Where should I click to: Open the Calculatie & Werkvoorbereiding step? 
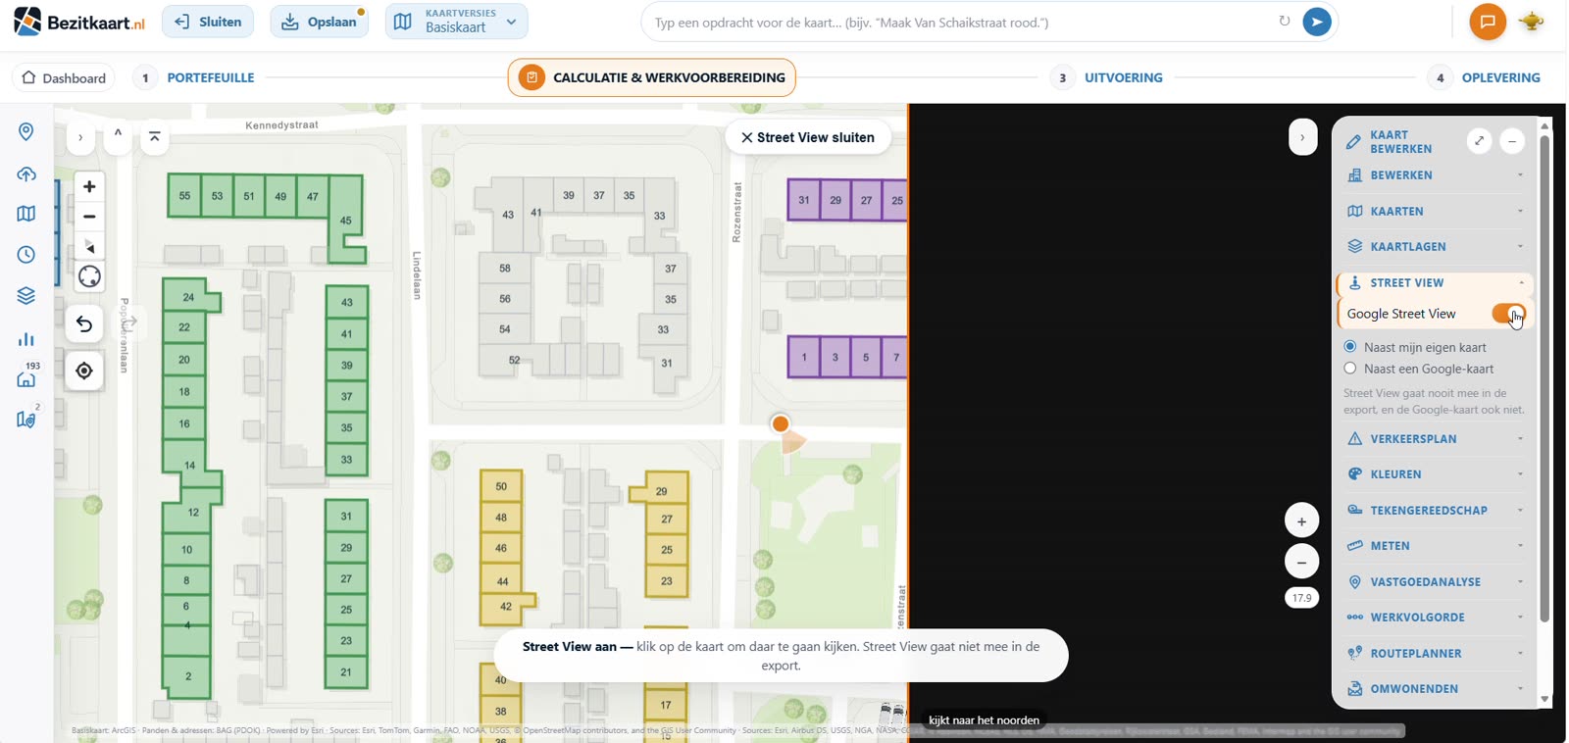[651, 77]
